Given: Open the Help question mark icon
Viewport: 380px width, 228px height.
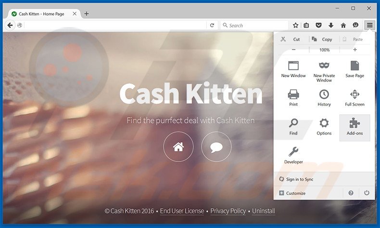Looking at the screenshot, I should [x=351, y=193].
